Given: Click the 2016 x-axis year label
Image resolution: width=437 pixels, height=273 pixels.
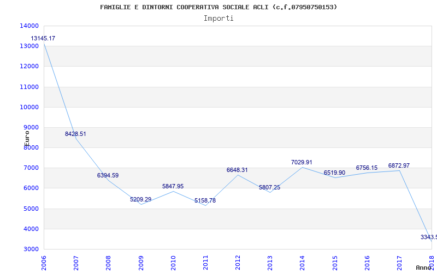Looking at the screenshot, I should (367, 263).
